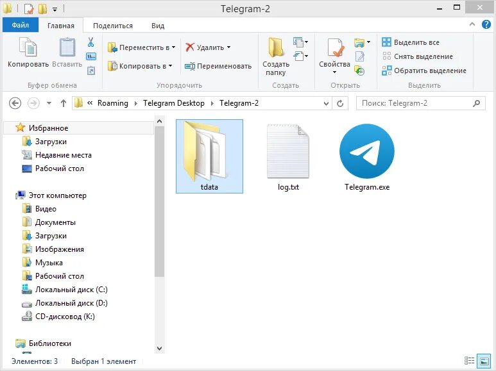Image resolution: width=496 pixels, height=371 pixels.
Task: Click the Copy path icon
Action: tap(91, 56)
